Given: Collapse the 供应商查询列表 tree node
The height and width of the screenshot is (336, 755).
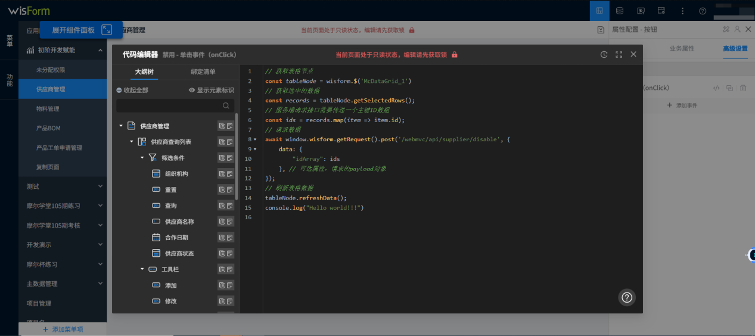Looking at the screenshot, I should point(132,142).
